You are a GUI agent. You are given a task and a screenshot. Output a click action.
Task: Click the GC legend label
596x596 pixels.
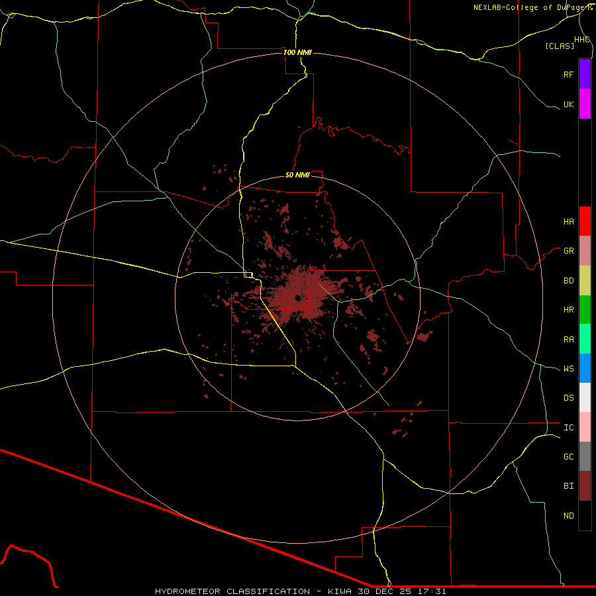[568, 457]
